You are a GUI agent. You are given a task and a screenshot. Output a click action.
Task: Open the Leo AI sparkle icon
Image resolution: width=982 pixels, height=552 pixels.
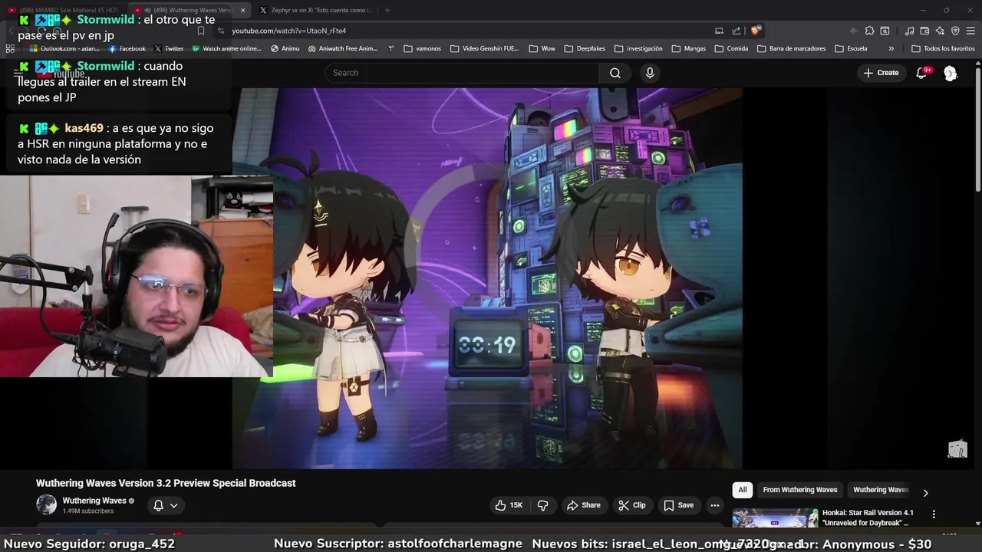tap(940, 31)
